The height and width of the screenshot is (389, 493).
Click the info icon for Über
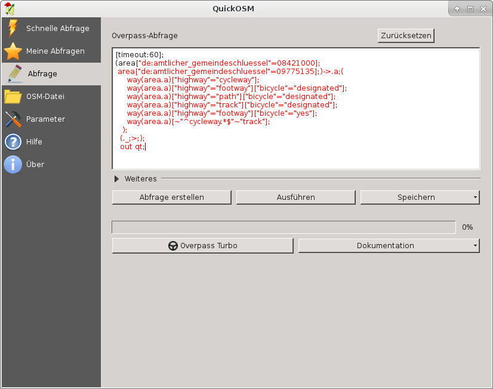[13, 165]
